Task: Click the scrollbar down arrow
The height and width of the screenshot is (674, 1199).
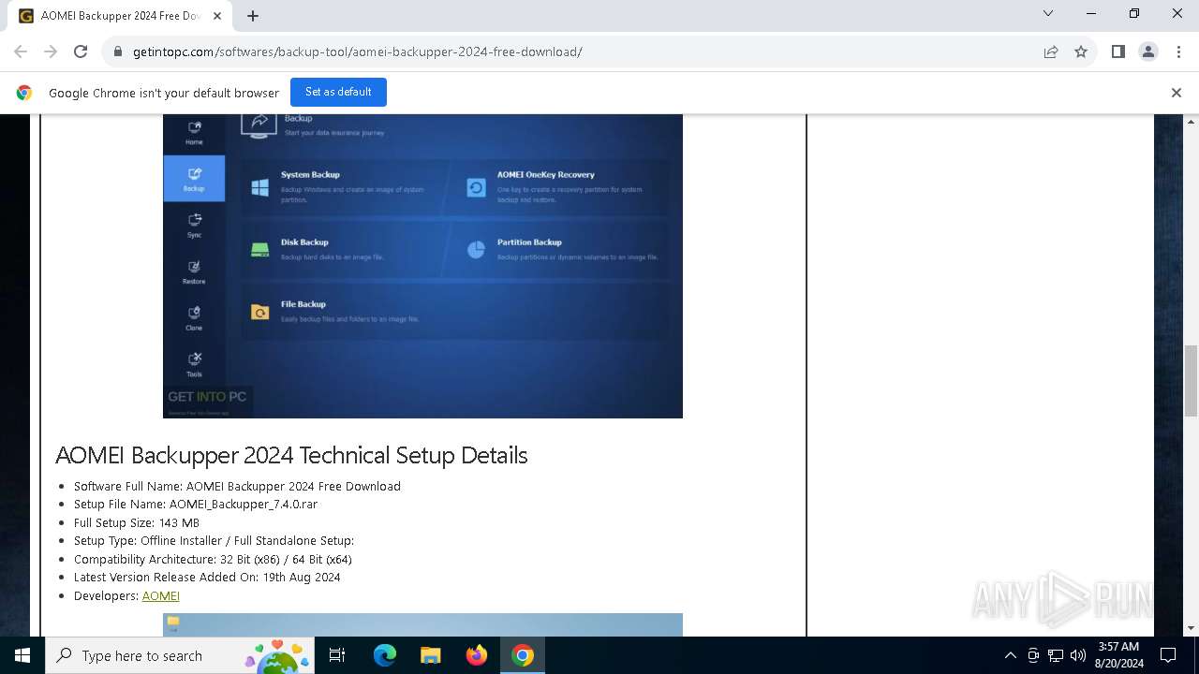Action: (1191, 629)
